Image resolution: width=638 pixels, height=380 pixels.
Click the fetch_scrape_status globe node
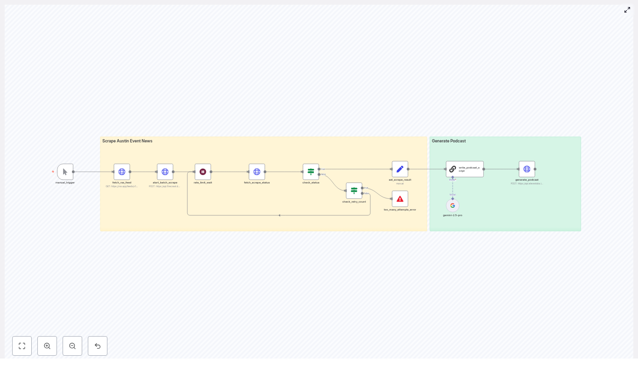(x=257, y=172)
